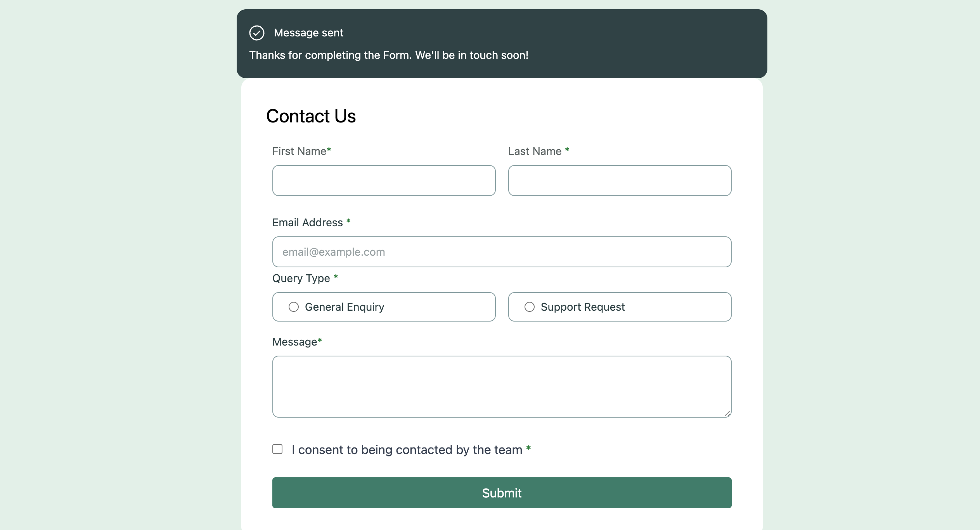The height and width of the screenshot is (530, 980).
Task: Focus the Last Name input field
Action: point(620,181)
